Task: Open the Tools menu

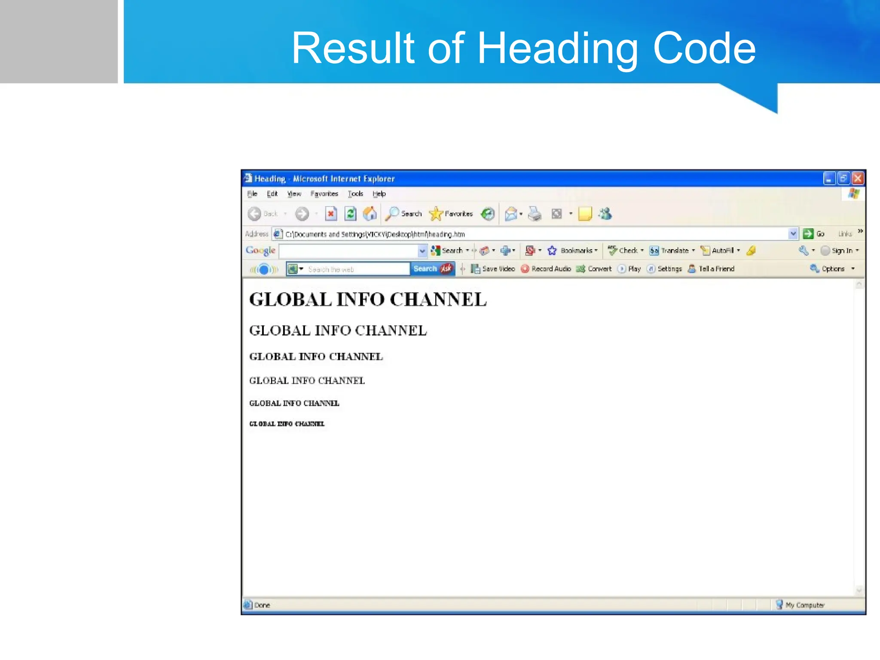Action: (355, 194)
